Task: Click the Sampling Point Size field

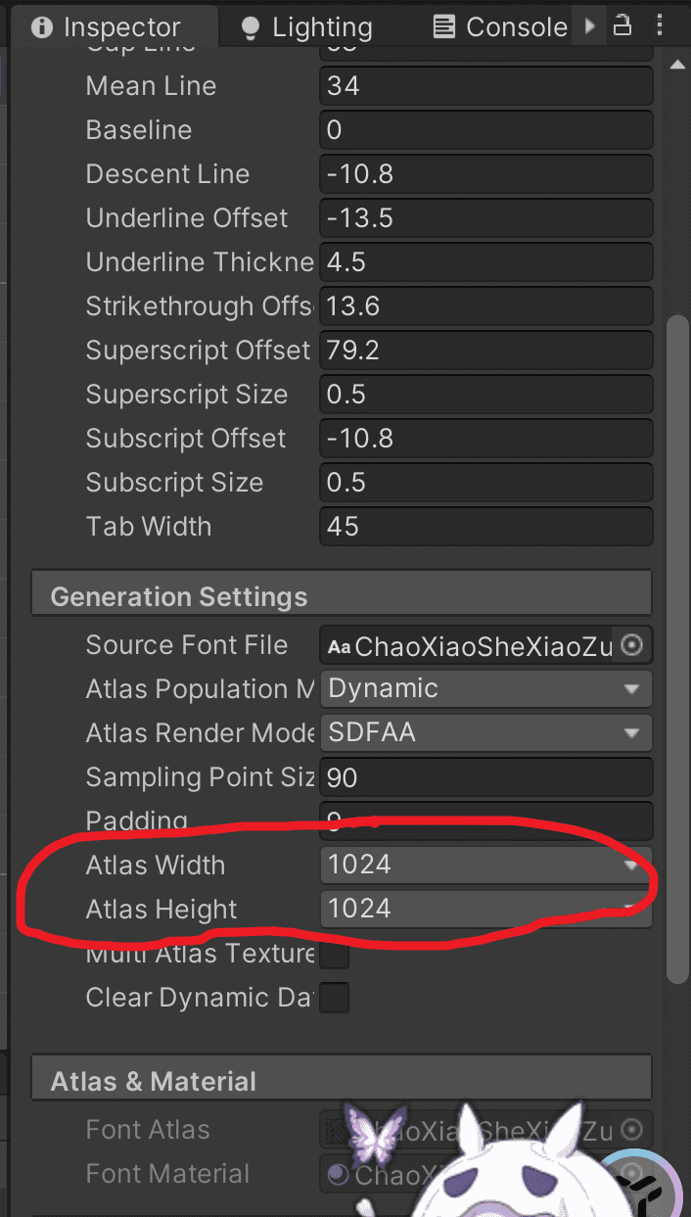Action: (485, 777)
